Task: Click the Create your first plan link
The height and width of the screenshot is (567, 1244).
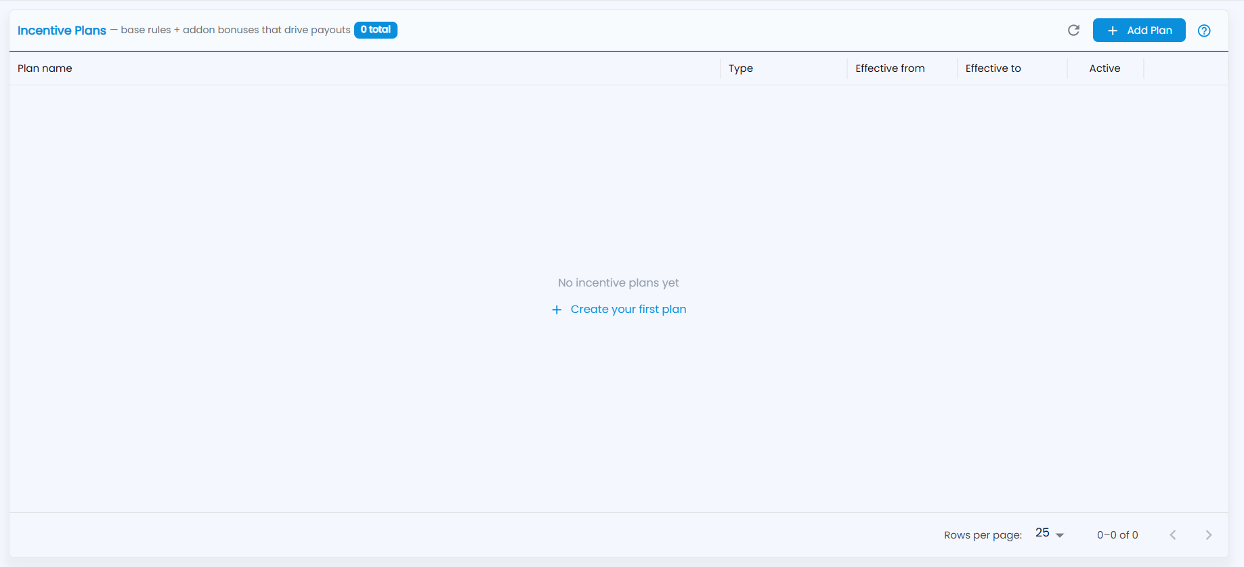Action: click(619, 310)
